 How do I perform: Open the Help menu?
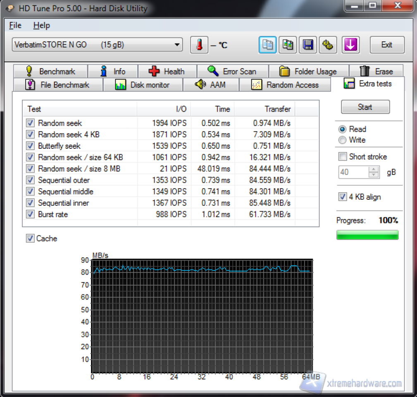(x=41, y=25)
